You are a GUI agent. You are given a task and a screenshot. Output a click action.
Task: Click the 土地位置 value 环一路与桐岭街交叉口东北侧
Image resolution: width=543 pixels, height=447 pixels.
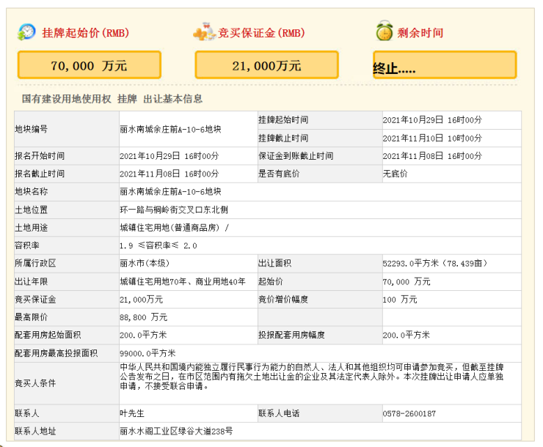coord(174,210)
